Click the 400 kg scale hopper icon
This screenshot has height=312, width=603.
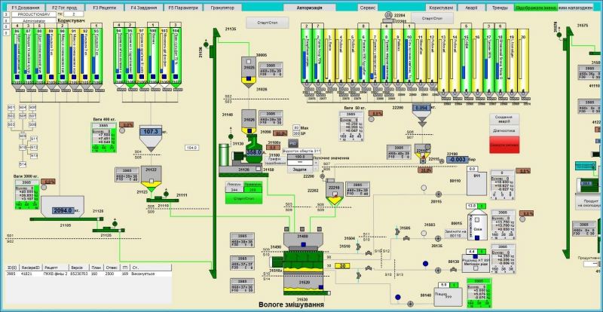coord(151,133)
